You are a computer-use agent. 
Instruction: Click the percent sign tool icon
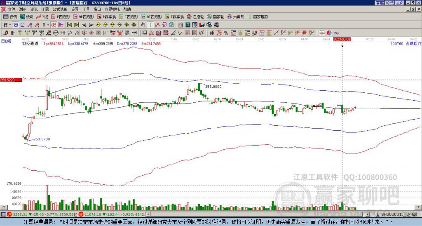click(x=226, y=33)
